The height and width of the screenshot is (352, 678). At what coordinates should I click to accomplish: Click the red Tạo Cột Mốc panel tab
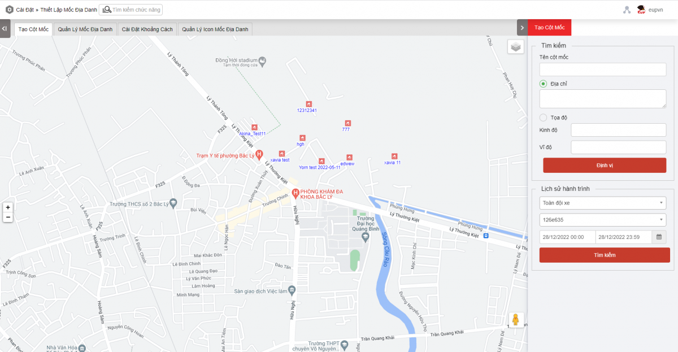(549, 28)
